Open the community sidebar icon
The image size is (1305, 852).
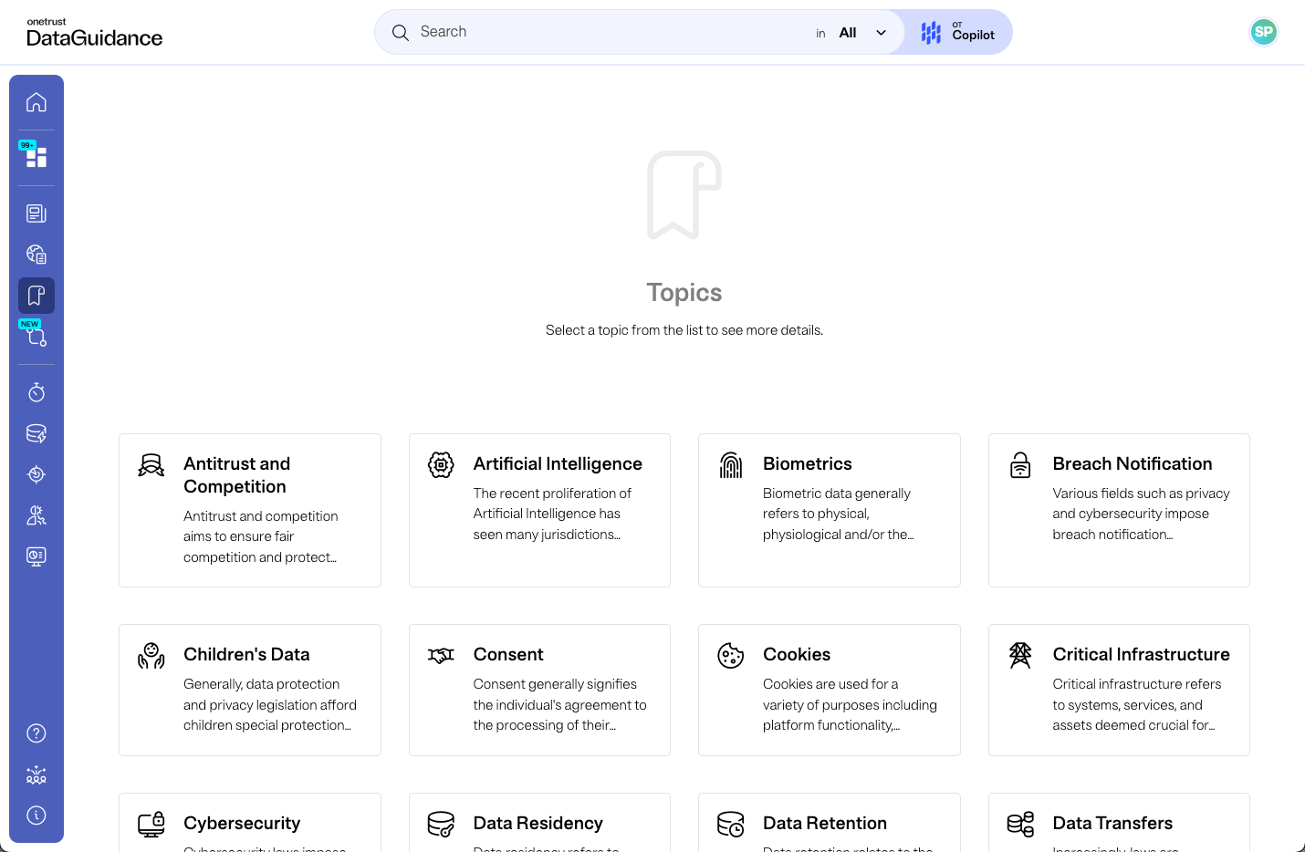pyautogui.click(x=36, y=774)
